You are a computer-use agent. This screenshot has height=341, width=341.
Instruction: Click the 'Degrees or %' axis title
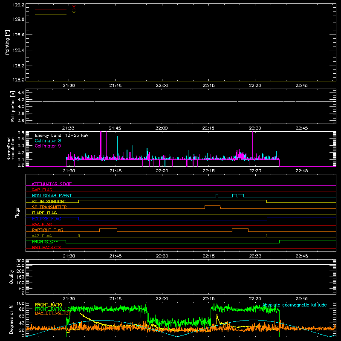point(12,319)
